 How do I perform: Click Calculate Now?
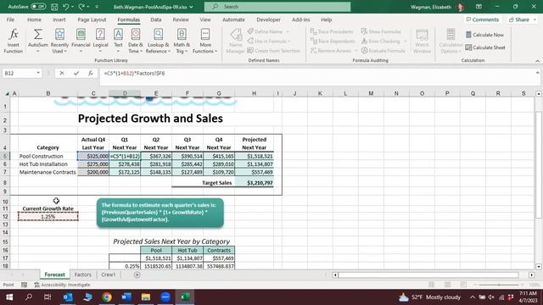484,35
